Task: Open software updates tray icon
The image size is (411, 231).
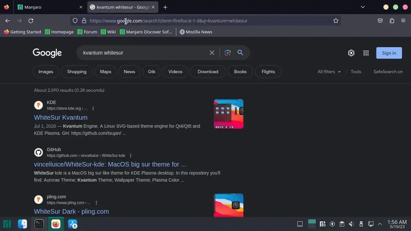Action: click(332, 224)
